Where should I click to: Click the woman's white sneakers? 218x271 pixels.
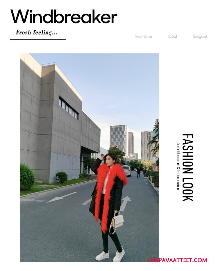tap(110, 255)
